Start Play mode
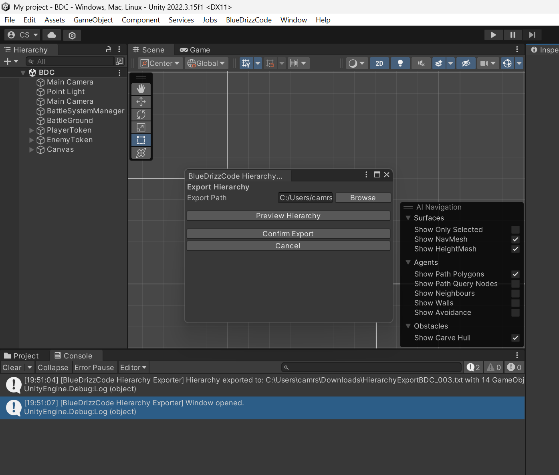The height and width of the screenshot is (475, 559). coord(493,35)
